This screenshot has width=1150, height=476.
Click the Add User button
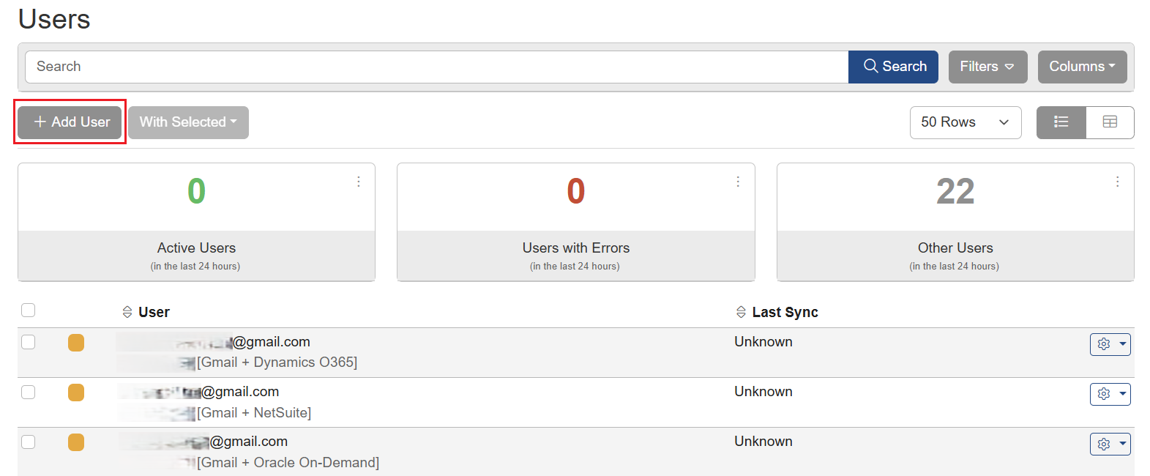69,122
